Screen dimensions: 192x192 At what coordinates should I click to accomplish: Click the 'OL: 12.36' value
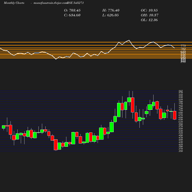pyautogui.click(x=149, y=20)
